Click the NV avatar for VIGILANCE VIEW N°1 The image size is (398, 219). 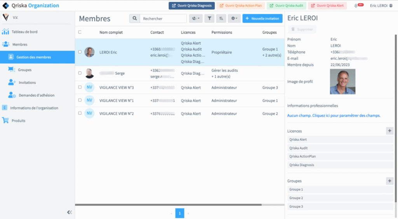89,100
